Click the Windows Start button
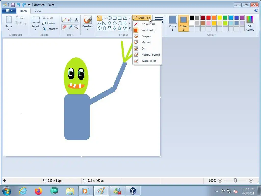This screenshot has width=261, height=196. (7, 191)
